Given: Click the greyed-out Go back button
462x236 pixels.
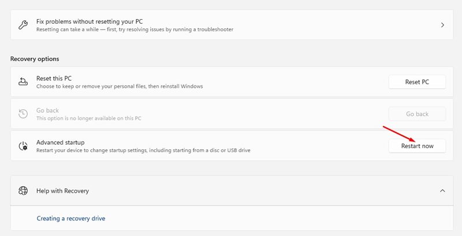Looking at the screenshot, I should pyautogui.click(x=417, y=114).
